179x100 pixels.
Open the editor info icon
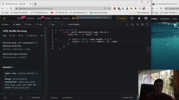pyautogui.click(x=128, y=24)
